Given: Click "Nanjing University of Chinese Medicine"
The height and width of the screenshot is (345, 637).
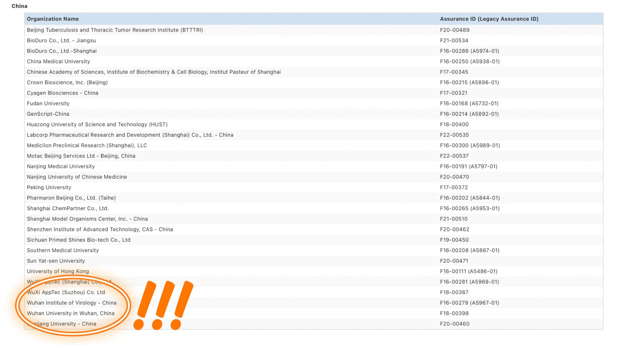Looking at the screenshot, I should click(x=77, y=177).
